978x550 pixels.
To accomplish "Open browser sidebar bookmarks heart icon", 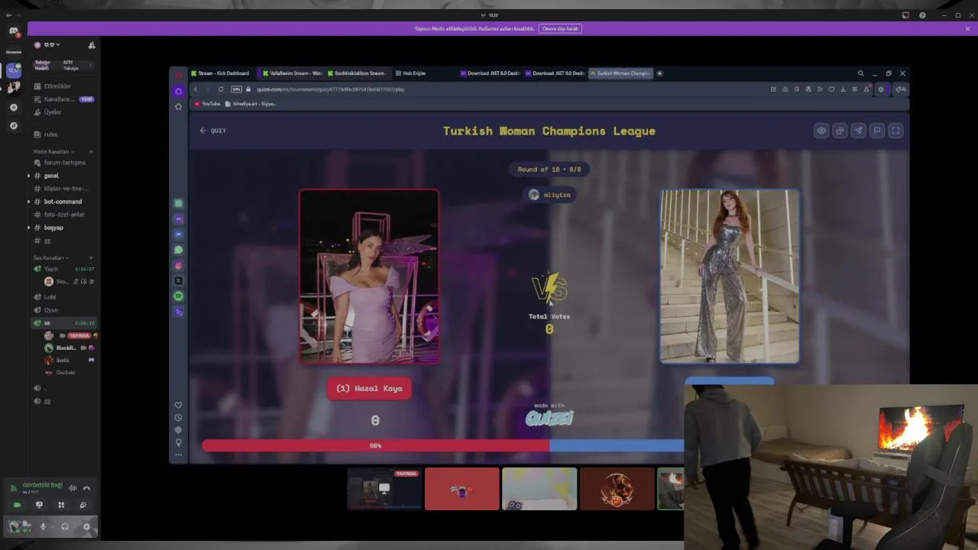I will point(179,406).
